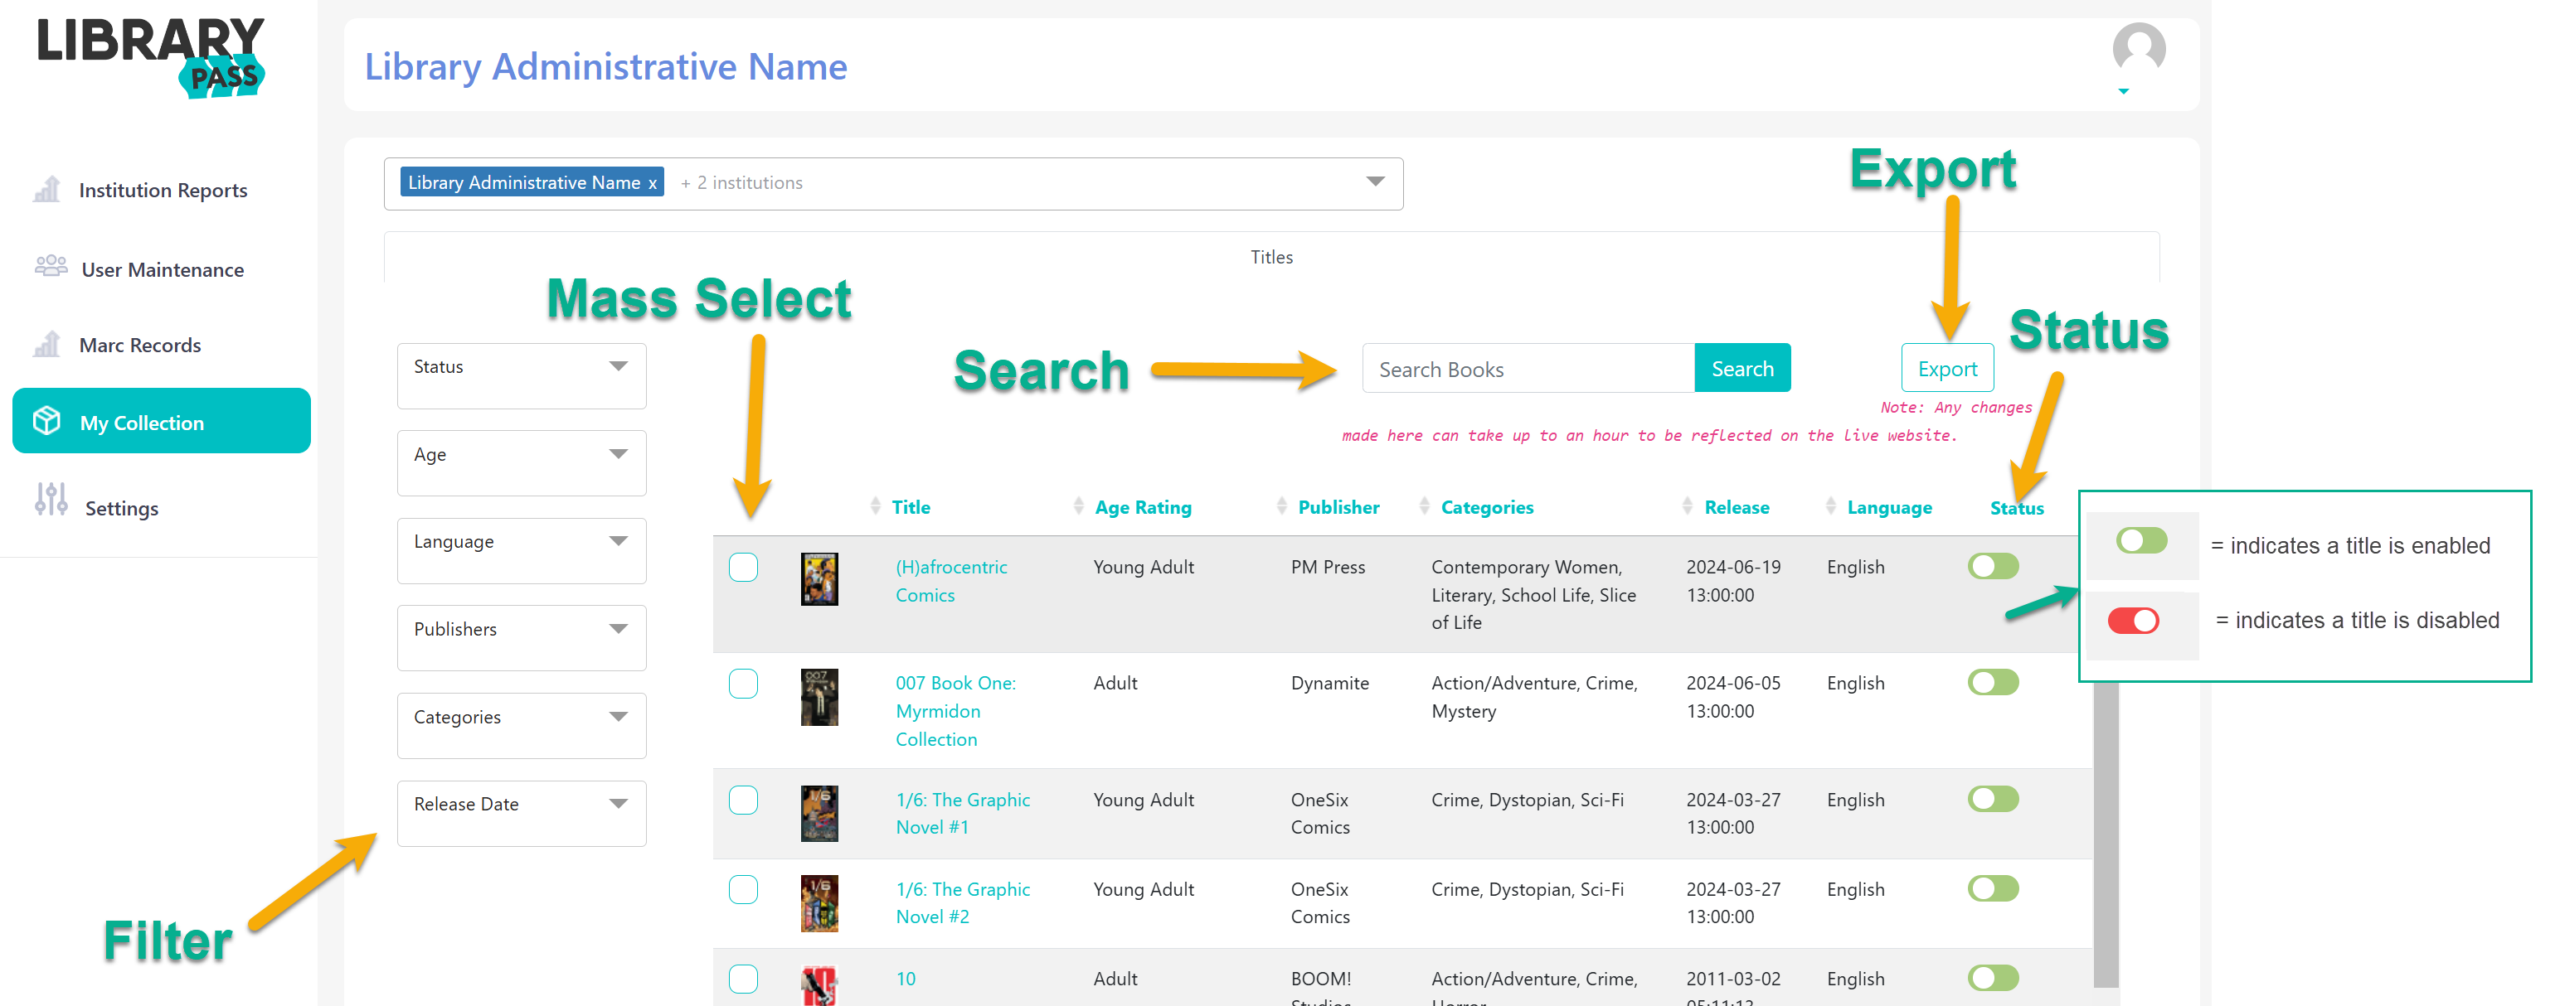The height and width of the screenshot is (1006, 2560).
Task: Sort by Publisher column arrows
Action: pyautogui.click(x=1281, y=505)
